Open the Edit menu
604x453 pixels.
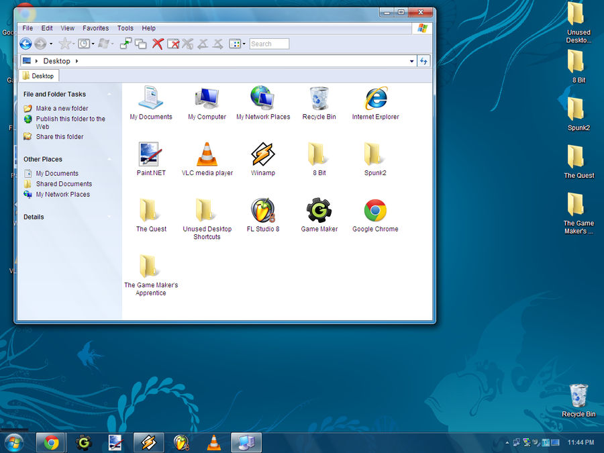click(47, 28)
